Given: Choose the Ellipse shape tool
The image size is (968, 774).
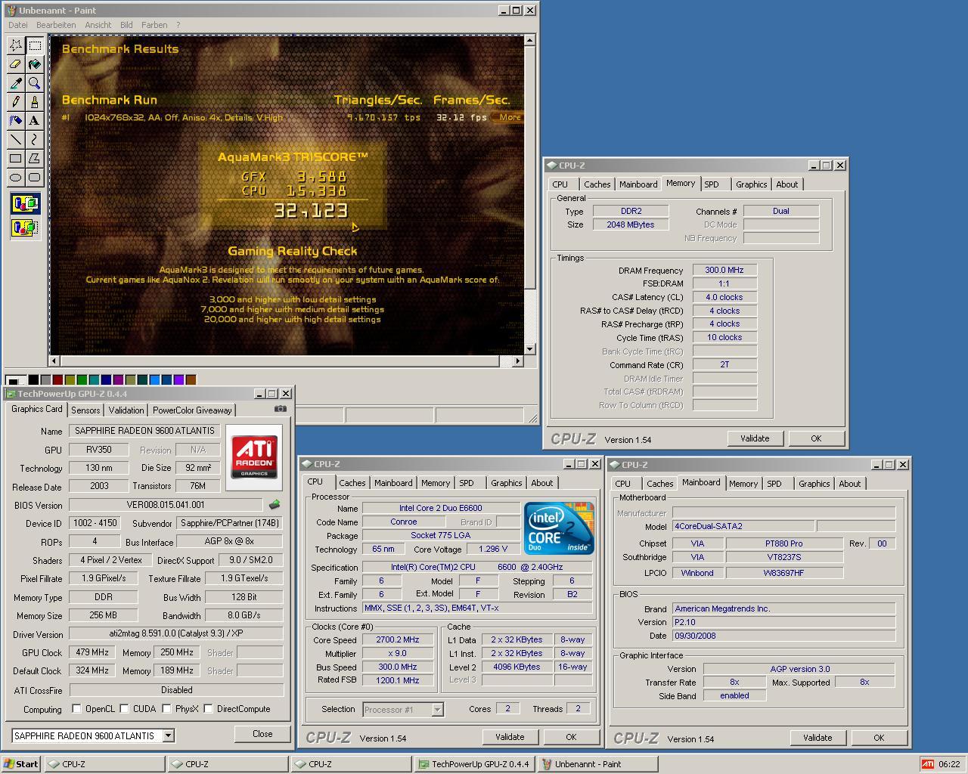Looking at the screenshot, I should point(15,178).
